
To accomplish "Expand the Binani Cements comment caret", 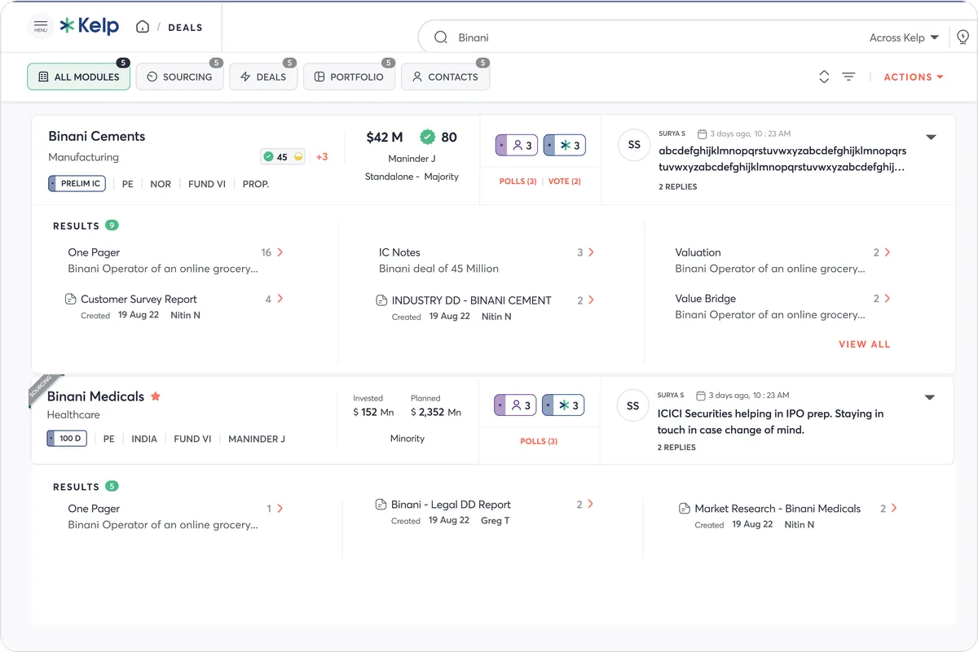I will [x=931, y=137].
